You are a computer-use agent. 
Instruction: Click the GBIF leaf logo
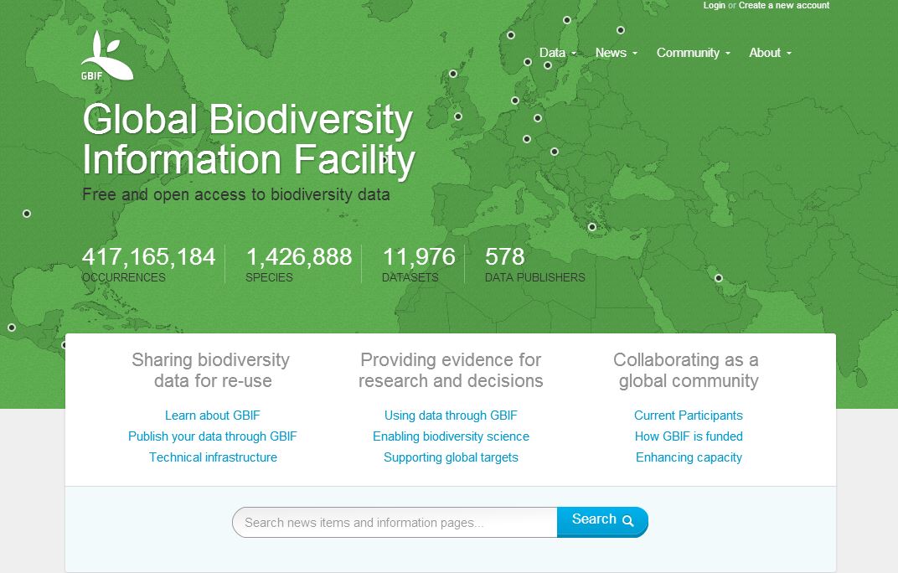(x=107, y=55)
